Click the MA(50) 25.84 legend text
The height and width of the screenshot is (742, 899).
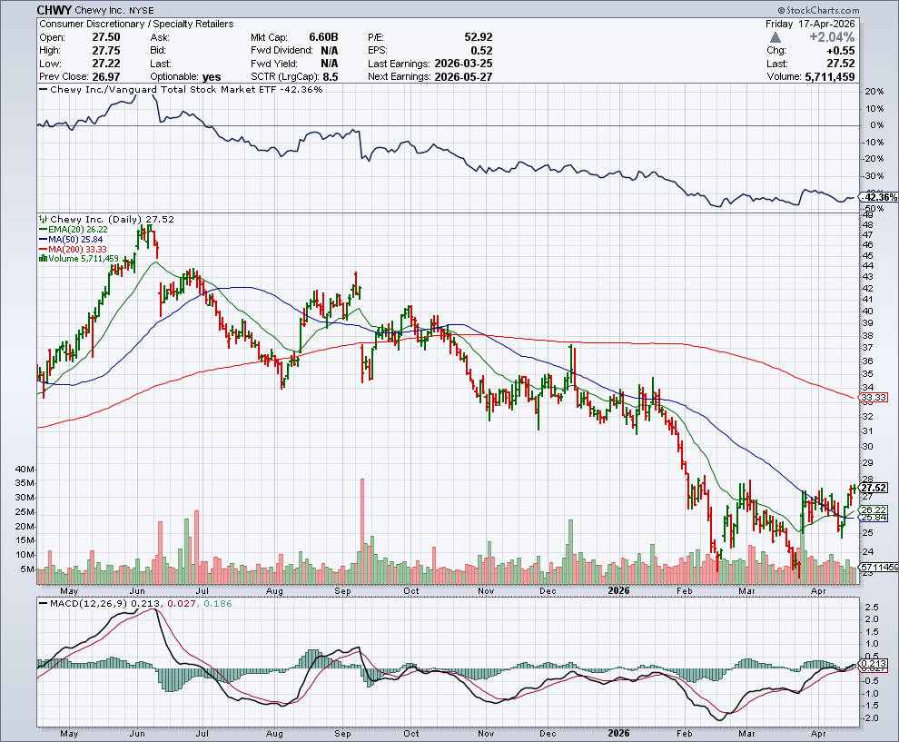[x=75, y=239]
